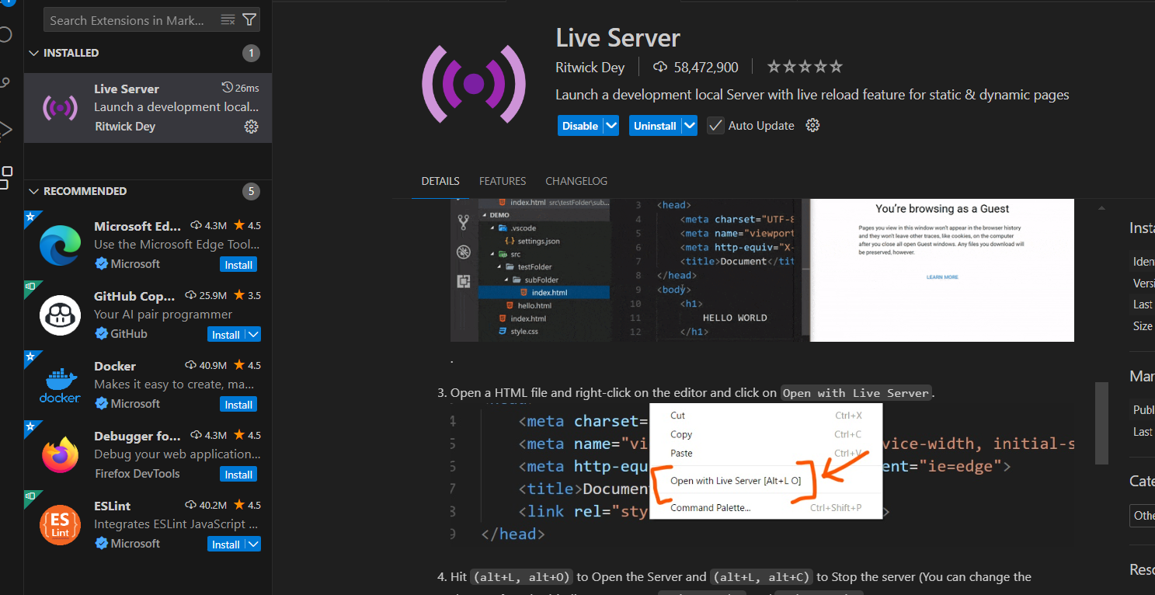Click the ESLint extension icon
The image size is (1155, 595).
pyautogui.click(x=60, y=525)
